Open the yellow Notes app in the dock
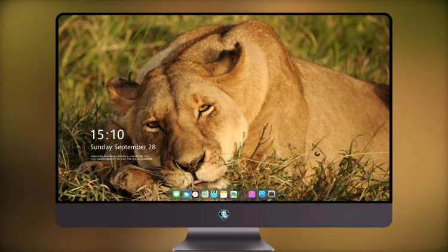The width and height of the screenshot is (448, 252). [x=224, y=195]
